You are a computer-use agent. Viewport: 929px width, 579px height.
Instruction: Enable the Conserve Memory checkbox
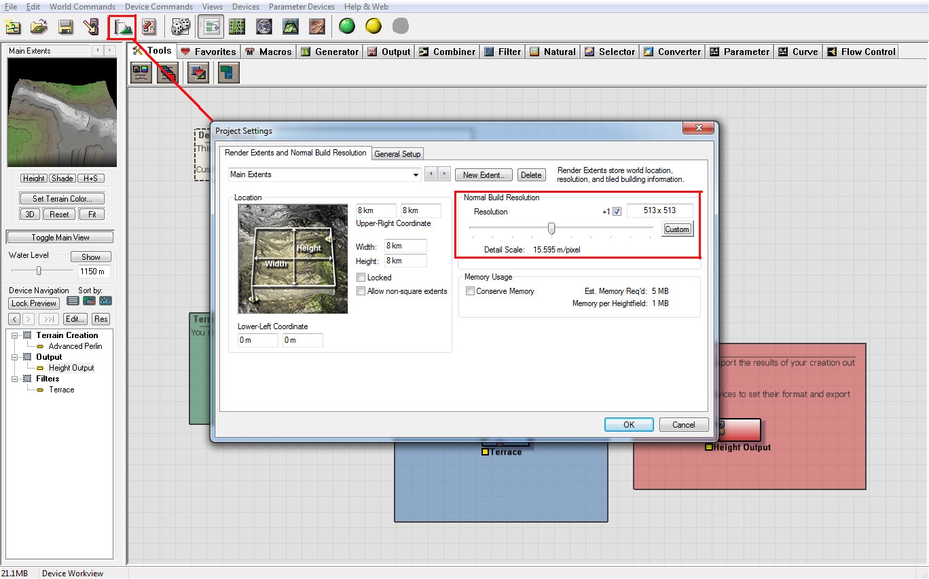[x=470, y=291]
